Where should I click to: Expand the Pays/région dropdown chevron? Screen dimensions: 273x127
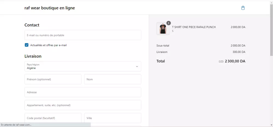click(137, 66)
